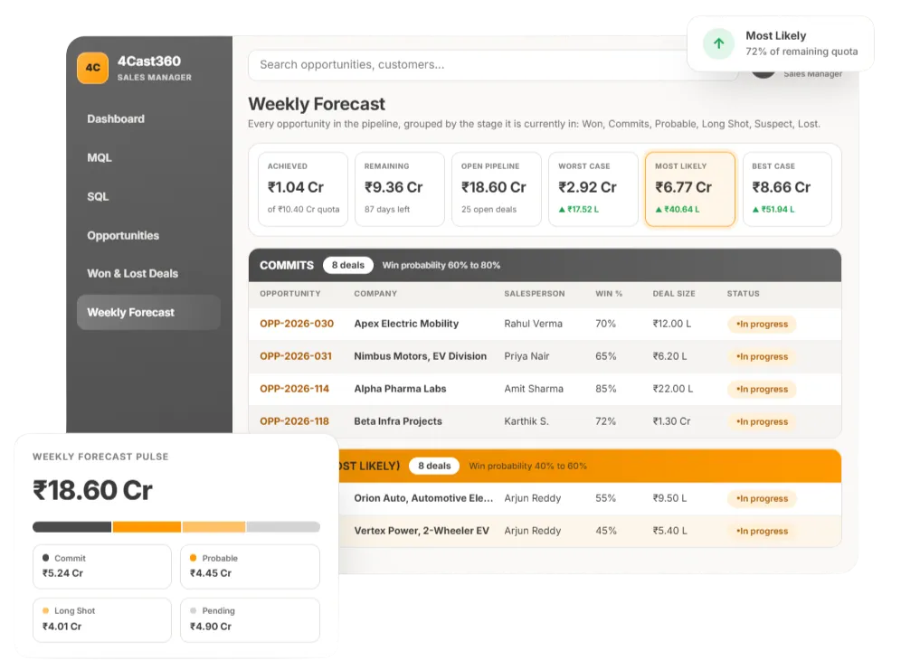901x670 pixels.
Task: Select the Achieved ₹1.04 Cr card
Action: tap(303, 189)
